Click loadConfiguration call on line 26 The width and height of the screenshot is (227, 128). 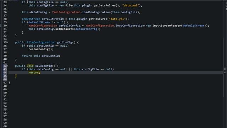(x=96, y=12)
